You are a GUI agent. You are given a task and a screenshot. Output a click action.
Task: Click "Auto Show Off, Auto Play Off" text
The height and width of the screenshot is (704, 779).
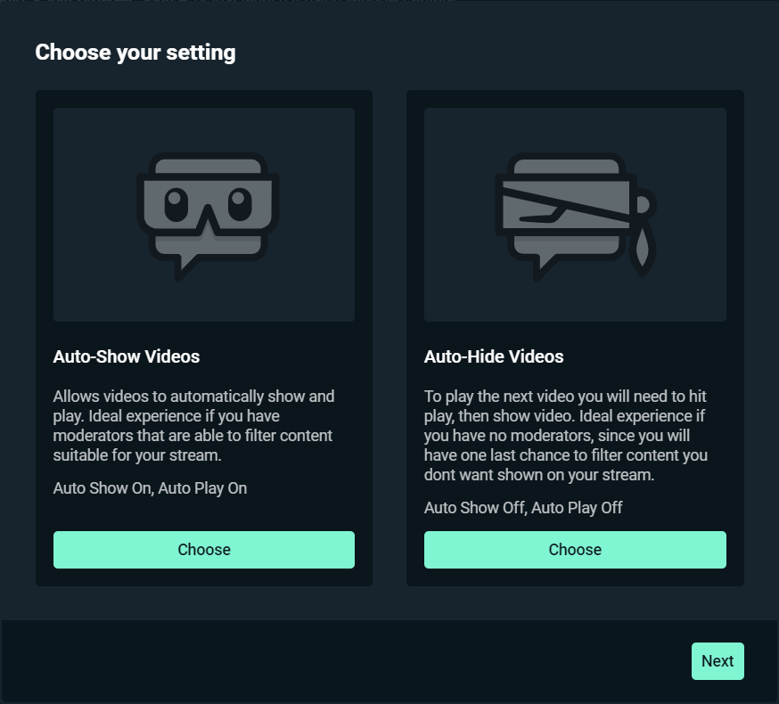click(523, 508)
